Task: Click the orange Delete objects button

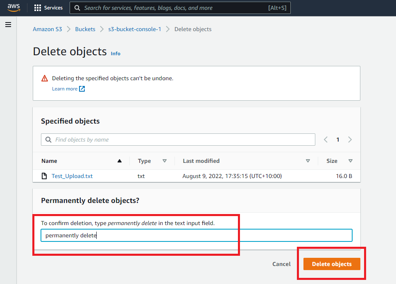Action: pos(332,264)
